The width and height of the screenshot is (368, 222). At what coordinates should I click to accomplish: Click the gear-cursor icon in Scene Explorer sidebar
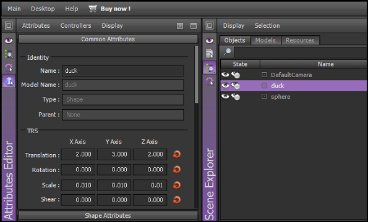210,81
